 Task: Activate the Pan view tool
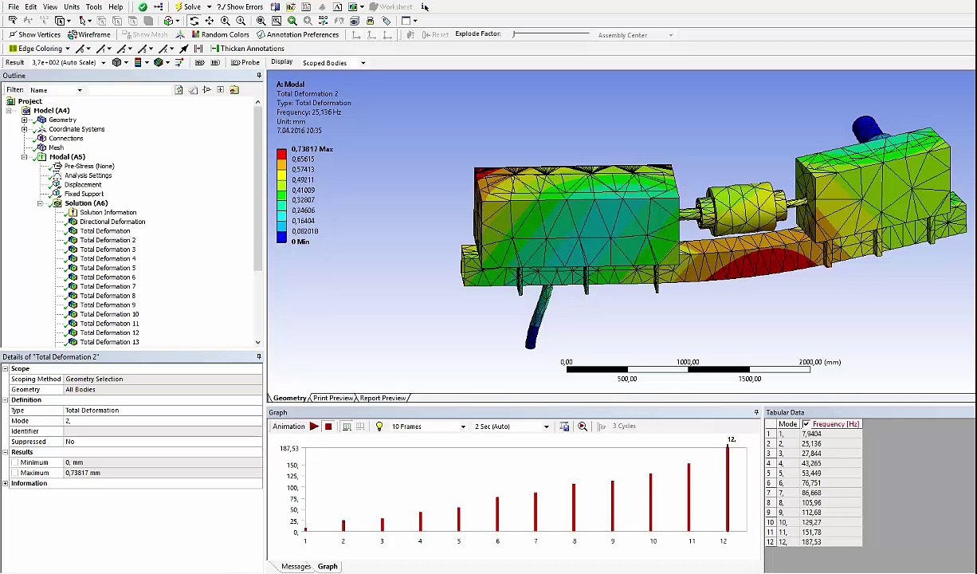[x=210, y=21]
